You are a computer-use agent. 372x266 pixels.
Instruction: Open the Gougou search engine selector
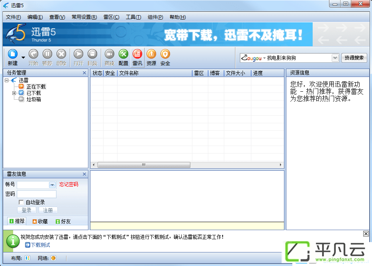tap(253, 58)
